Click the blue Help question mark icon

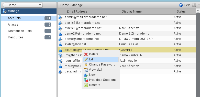(x=181, y=5)
